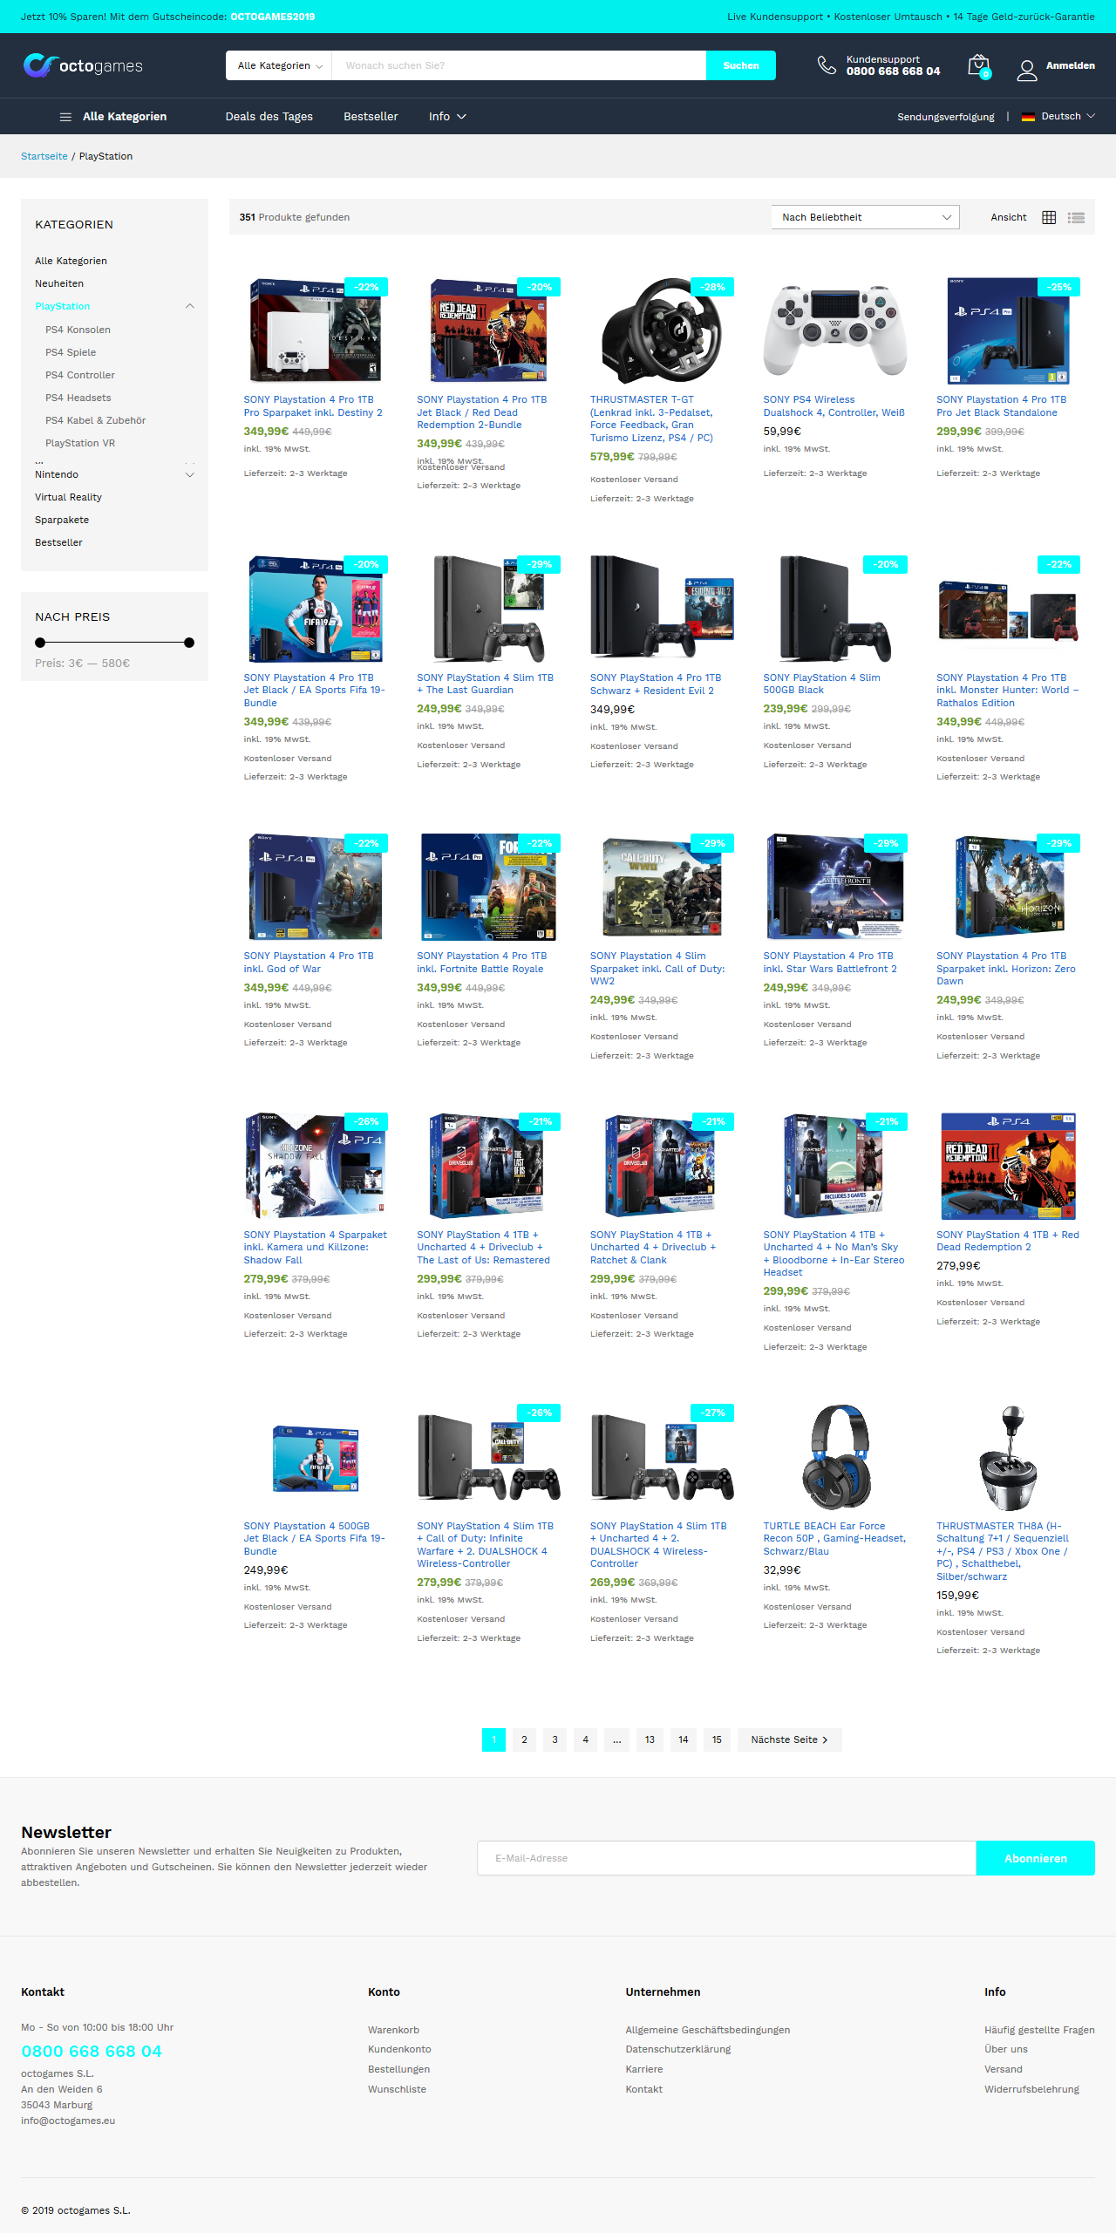Screen dimensions: 1116x2233
Task: Select PS4 Kabel & Zubehör subcategory
Action: 96,420
